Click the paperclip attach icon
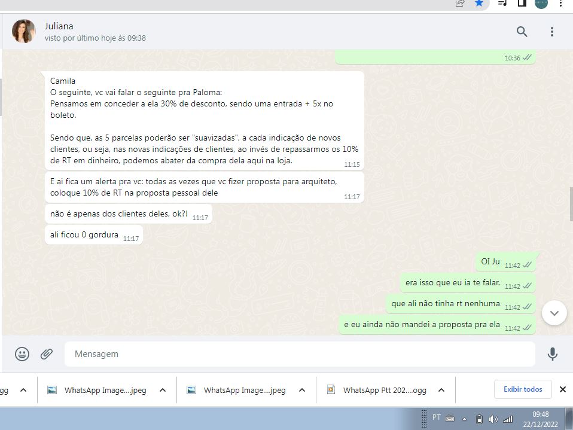The width and height of the screenshot is (573, 430). coord(47,354)
